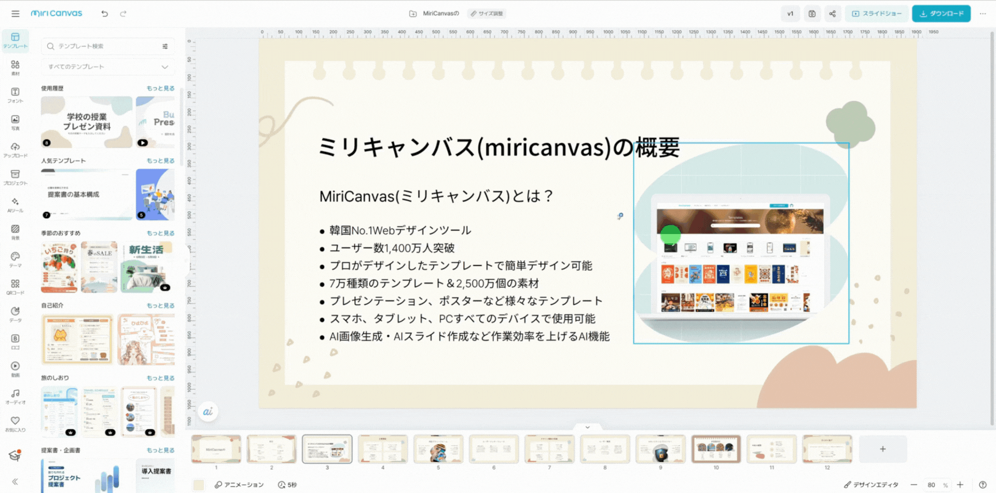Open the help question mark icon

[x=983, y=485]
